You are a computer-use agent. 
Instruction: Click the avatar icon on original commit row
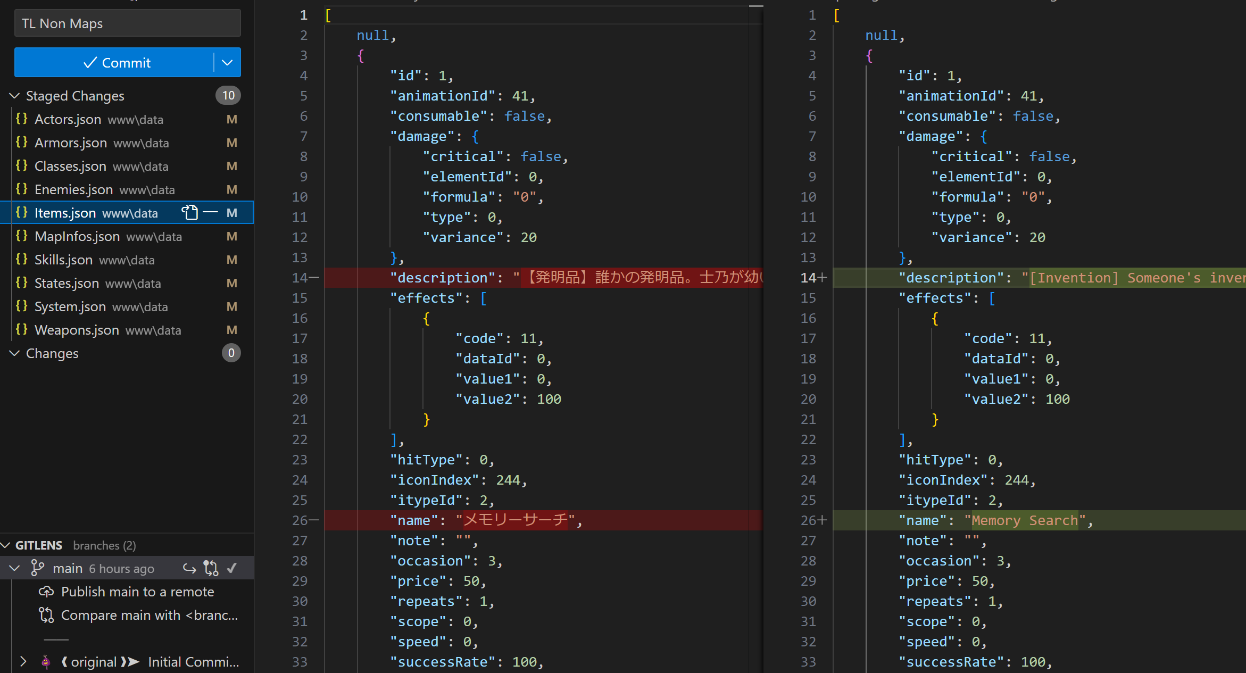[x=46, y=661]
